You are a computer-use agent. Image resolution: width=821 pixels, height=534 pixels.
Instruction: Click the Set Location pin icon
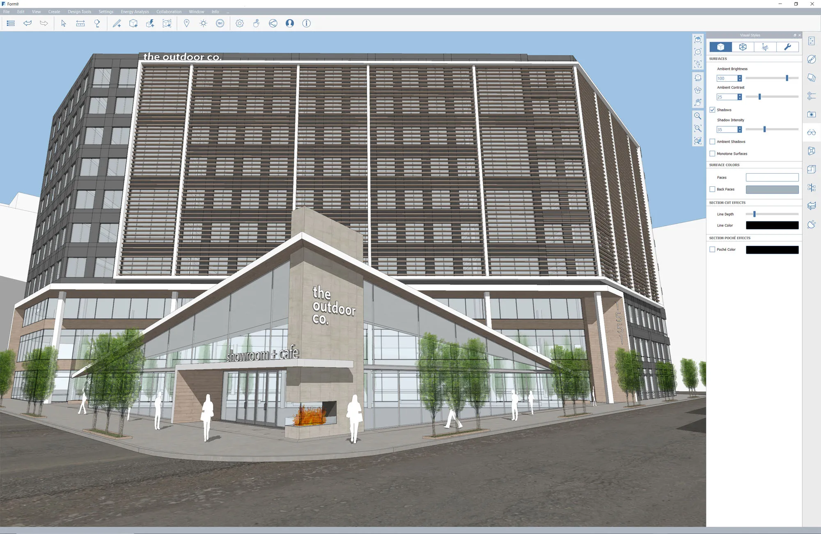click(x=187, y=23)
